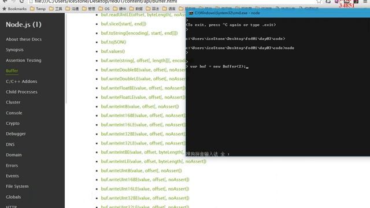Open About these Docs in sidebar
This screenshot has height=208, width=370.
coord(24,39)
